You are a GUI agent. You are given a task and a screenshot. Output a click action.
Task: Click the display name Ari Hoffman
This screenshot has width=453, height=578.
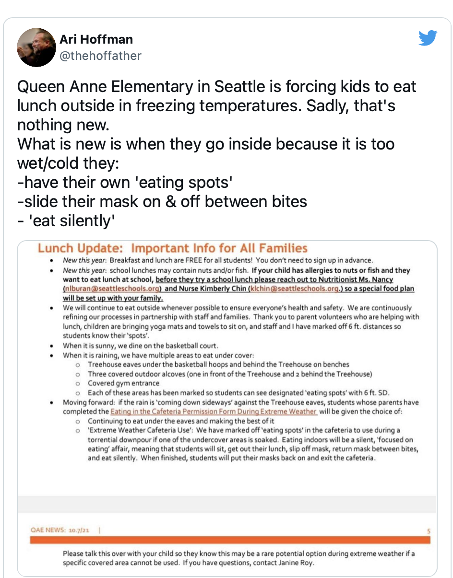(96, 39)
